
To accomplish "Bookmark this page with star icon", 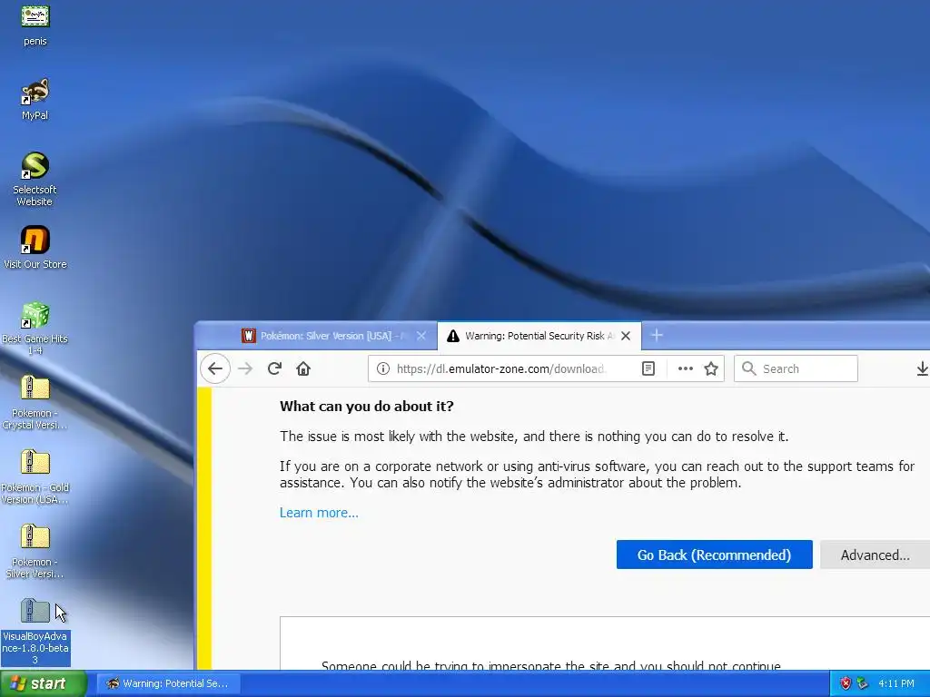I will pos(711,368).
